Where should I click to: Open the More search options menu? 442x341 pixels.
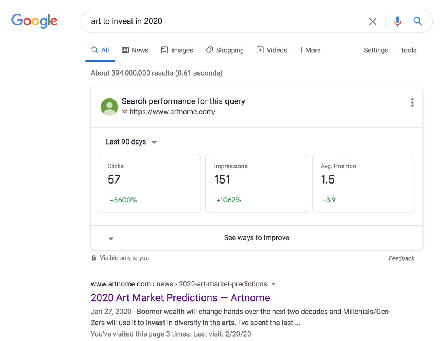pyautogui.click(x=310, y=50)
